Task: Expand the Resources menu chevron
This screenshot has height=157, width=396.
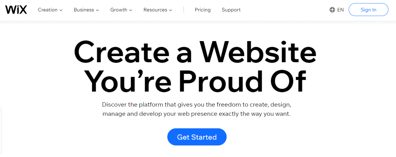Action: 170,10
